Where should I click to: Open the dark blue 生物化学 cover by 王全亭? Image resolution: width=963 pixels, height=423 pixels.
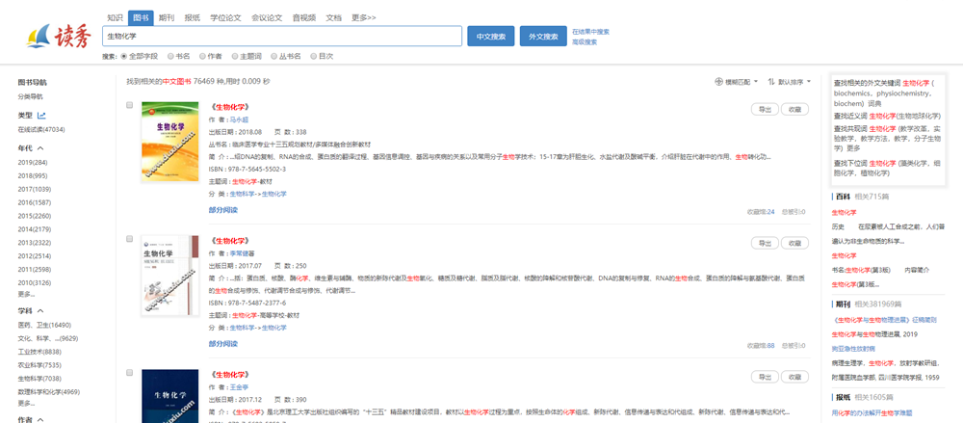[170, 396]
